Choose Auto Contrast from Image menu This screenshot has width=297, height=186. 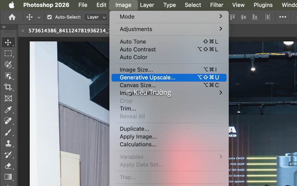point(169,49)
